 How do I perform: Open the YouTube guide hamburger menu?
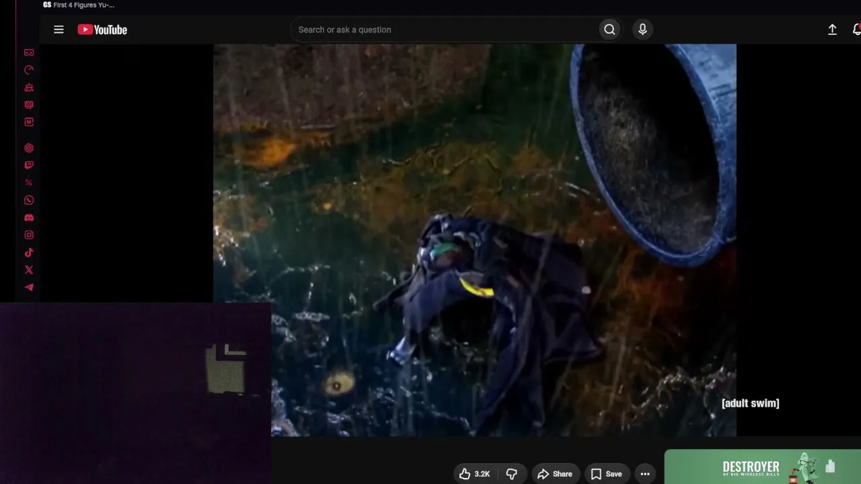59,30
